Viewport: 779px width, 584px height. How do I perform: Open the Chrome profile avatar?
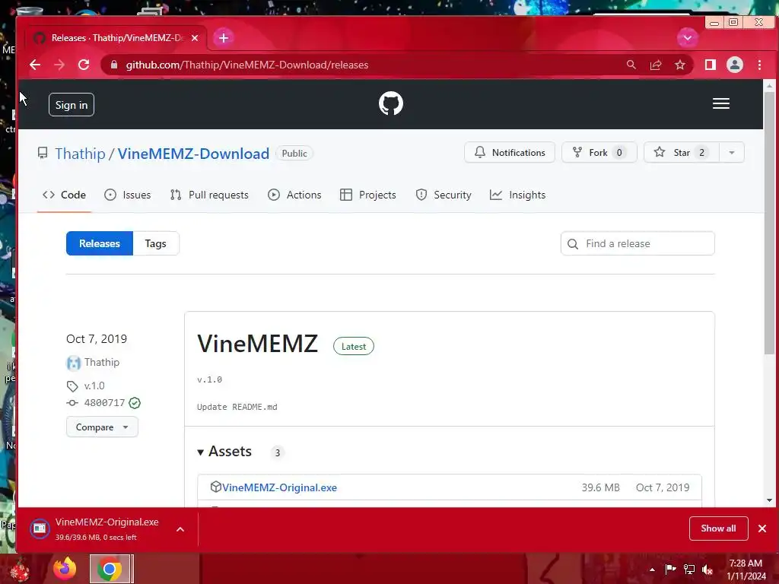(x=735, y=65)
